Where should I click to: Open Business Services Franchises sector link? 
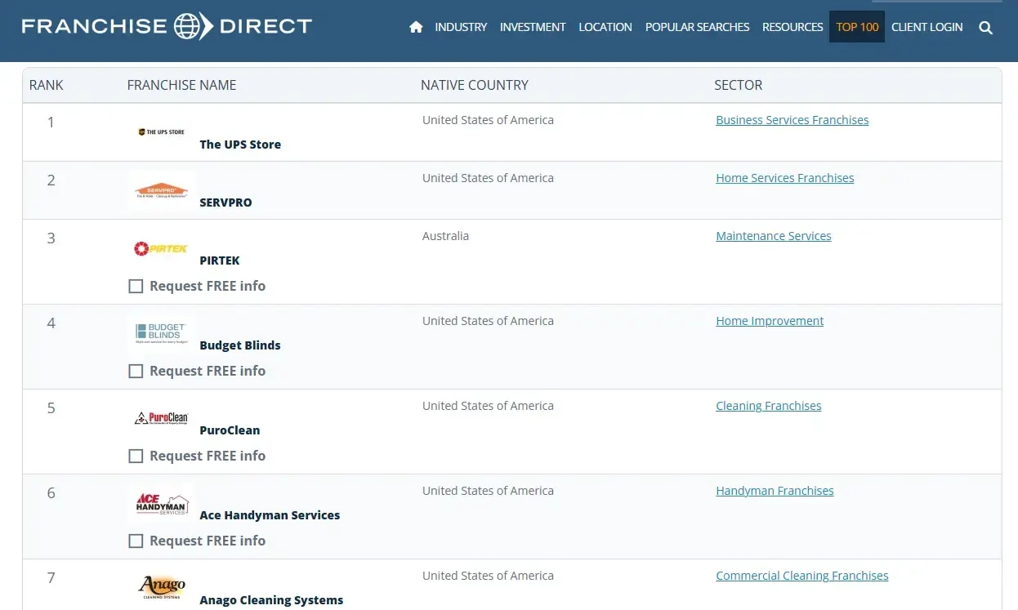792,120
